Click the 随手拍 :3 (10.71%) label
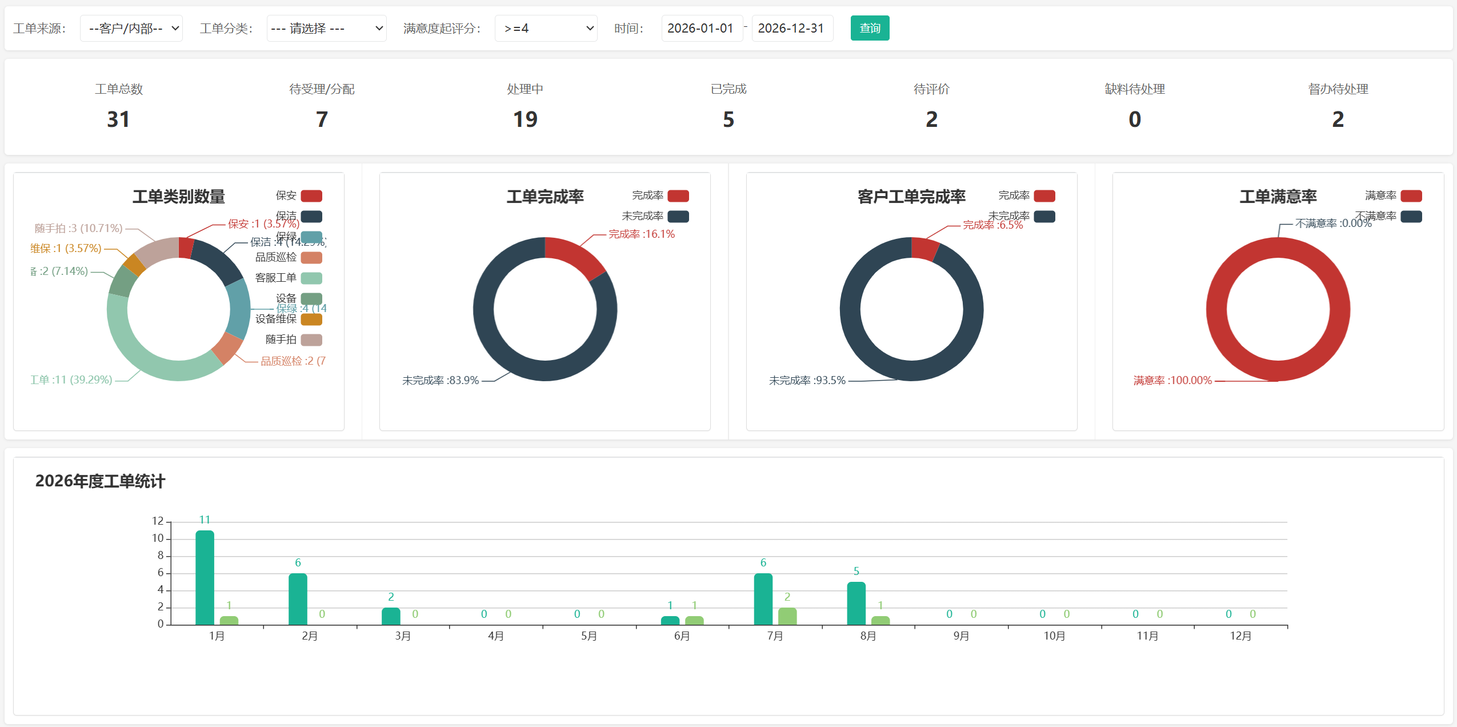The image size is (1457, 727). 79,229
